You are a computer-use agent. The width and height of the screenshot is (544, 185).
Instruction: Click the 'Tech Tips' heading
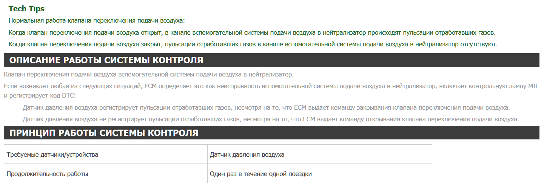point(26,9)
